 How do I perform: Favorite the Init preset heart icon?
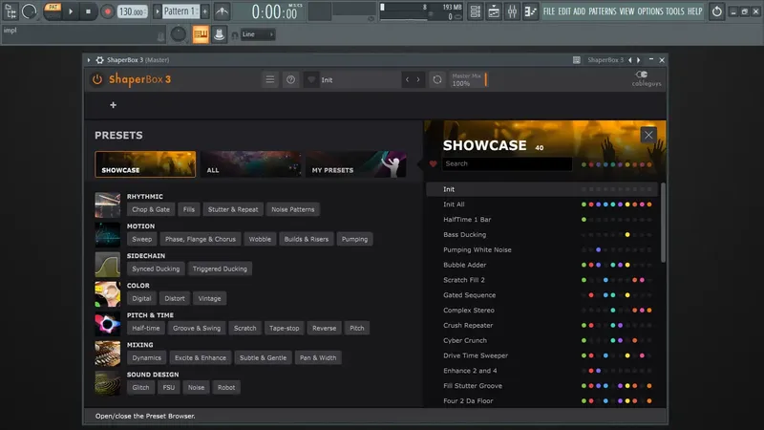[x=311, y=79]
